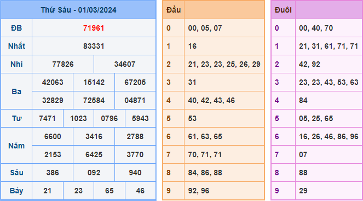Viewport: 363px width, 201px height.
Task: Click digit 5 in the Đuôi index column
Action: point(277,118)
